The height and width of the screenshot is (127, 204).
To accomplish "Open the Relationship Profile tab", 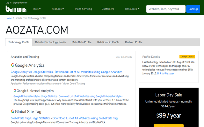I will pyautogui.click(x=108, y=42).
